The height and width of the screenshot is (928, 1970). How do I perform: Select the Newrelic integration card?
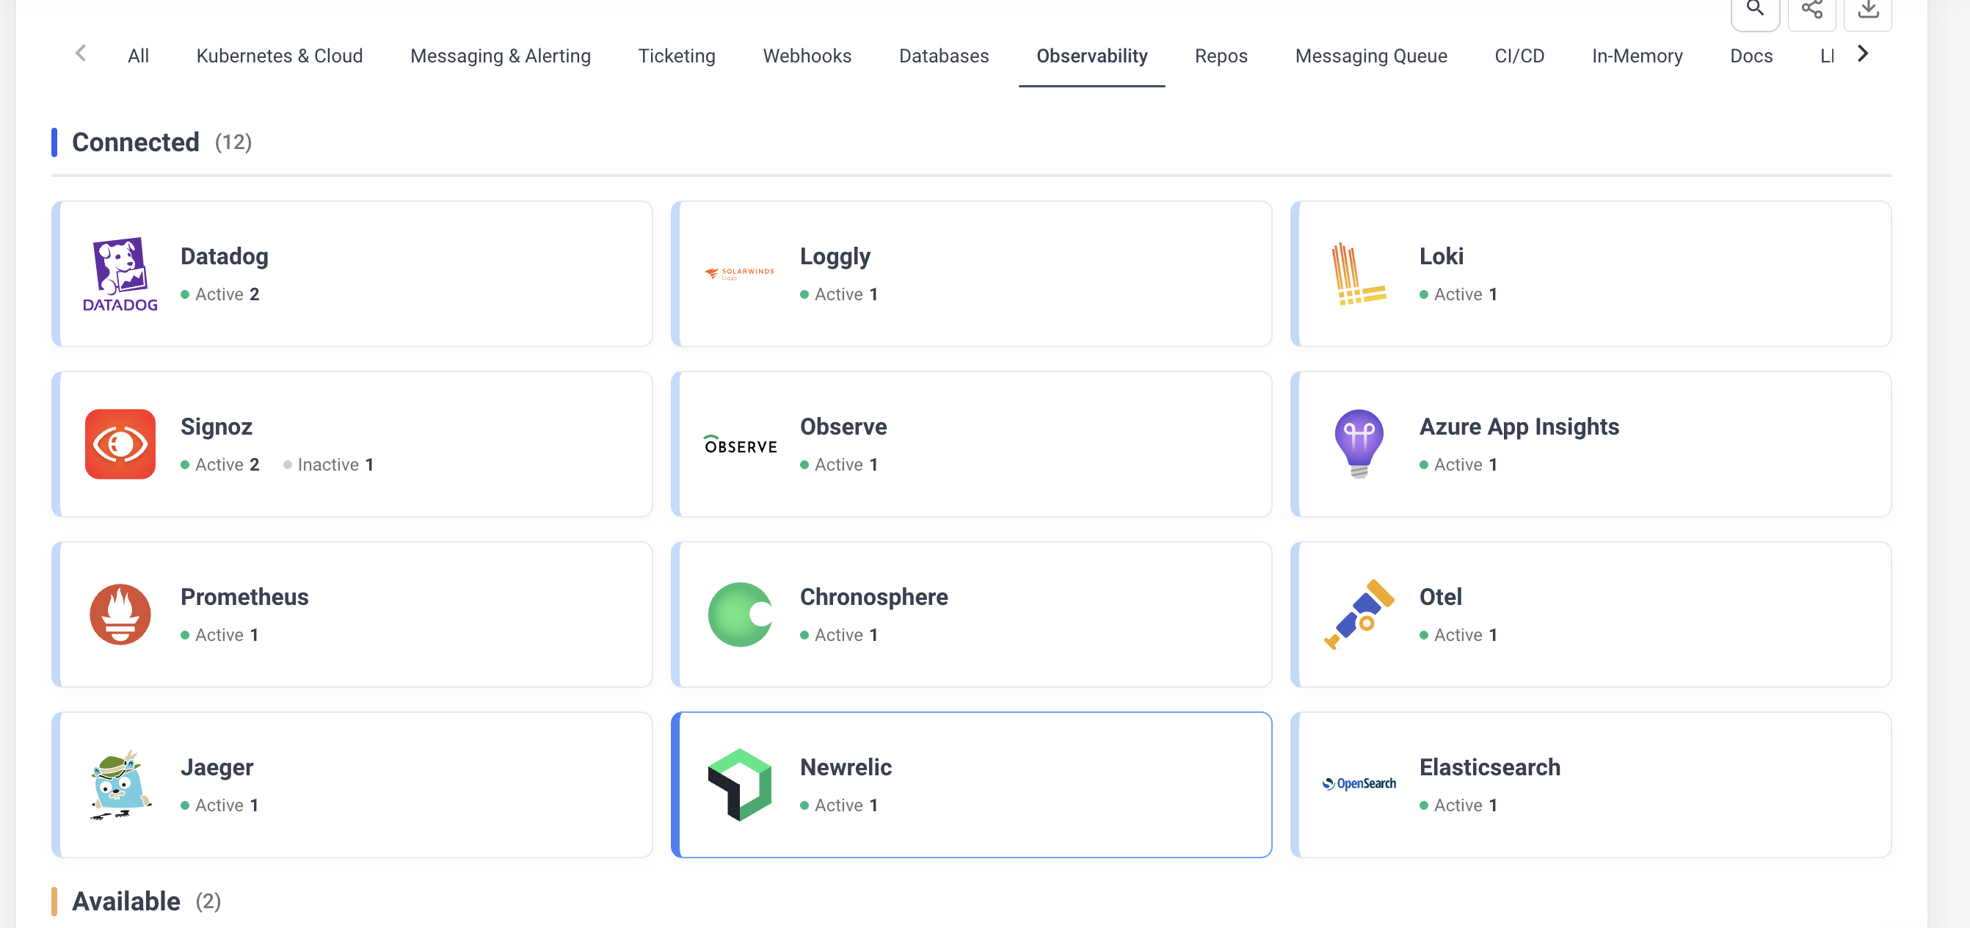click(x=972, y=784)
